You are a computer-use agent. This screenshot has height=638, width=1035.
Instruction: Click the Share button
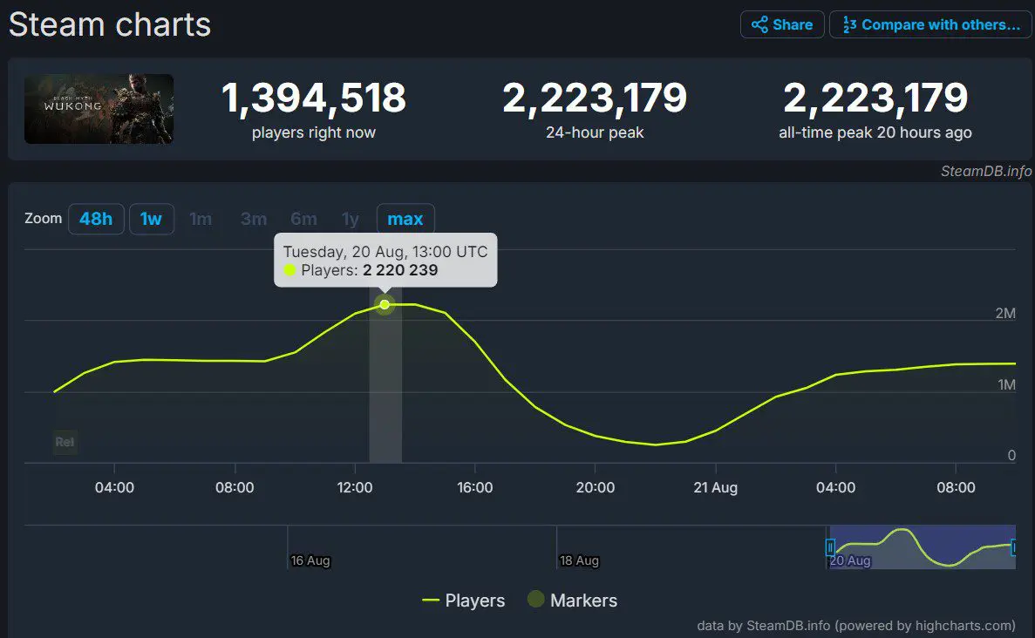[782, 25]
